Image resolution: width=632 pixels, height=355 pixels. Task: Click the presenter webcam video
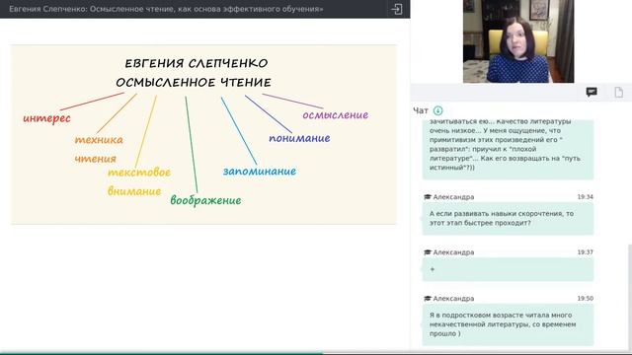tap(518, 41)
